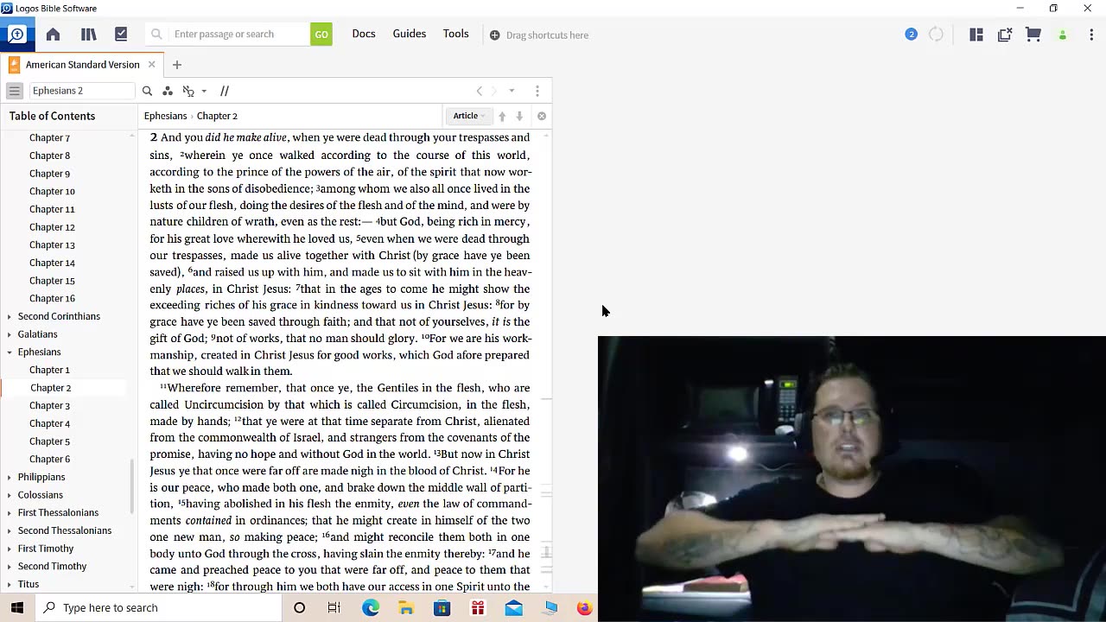This screenshot has width=1106, height=622.
Task: Open First Timothy entry
Action: [x=46, y=549]
